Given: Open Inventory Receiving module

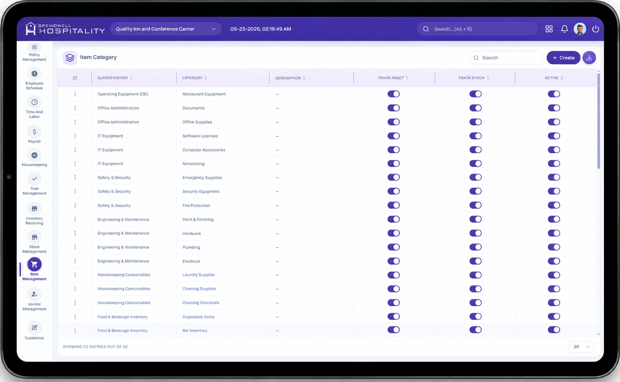Looking at the screenshot, I should click(x=34, y=214).
